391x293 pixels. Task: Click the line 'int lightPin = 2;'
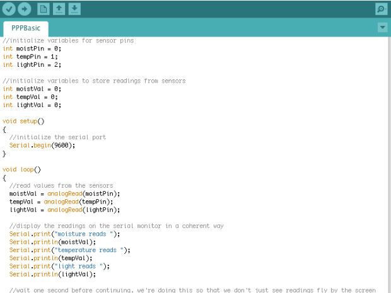32,65
